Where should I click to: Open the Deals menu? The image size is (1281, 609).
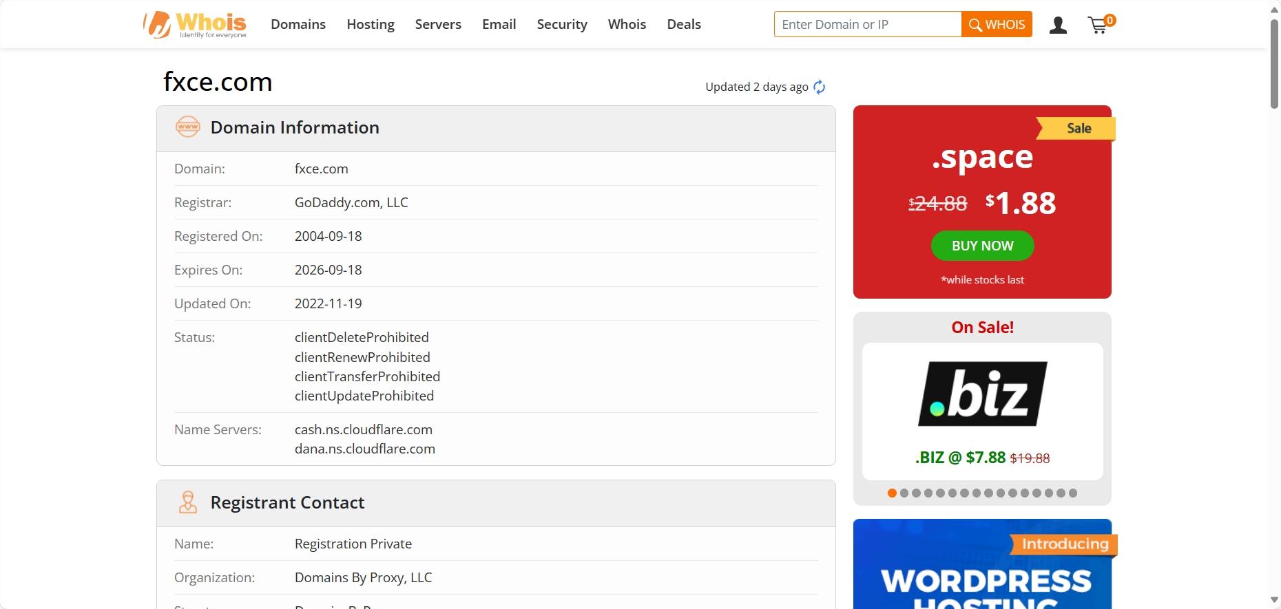pyautogui.click(x=684, y=24)
